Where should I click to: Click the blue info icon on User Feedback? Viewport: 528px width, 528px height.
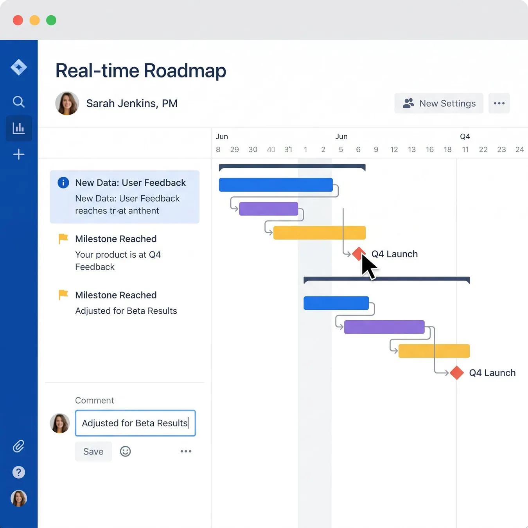63,183
